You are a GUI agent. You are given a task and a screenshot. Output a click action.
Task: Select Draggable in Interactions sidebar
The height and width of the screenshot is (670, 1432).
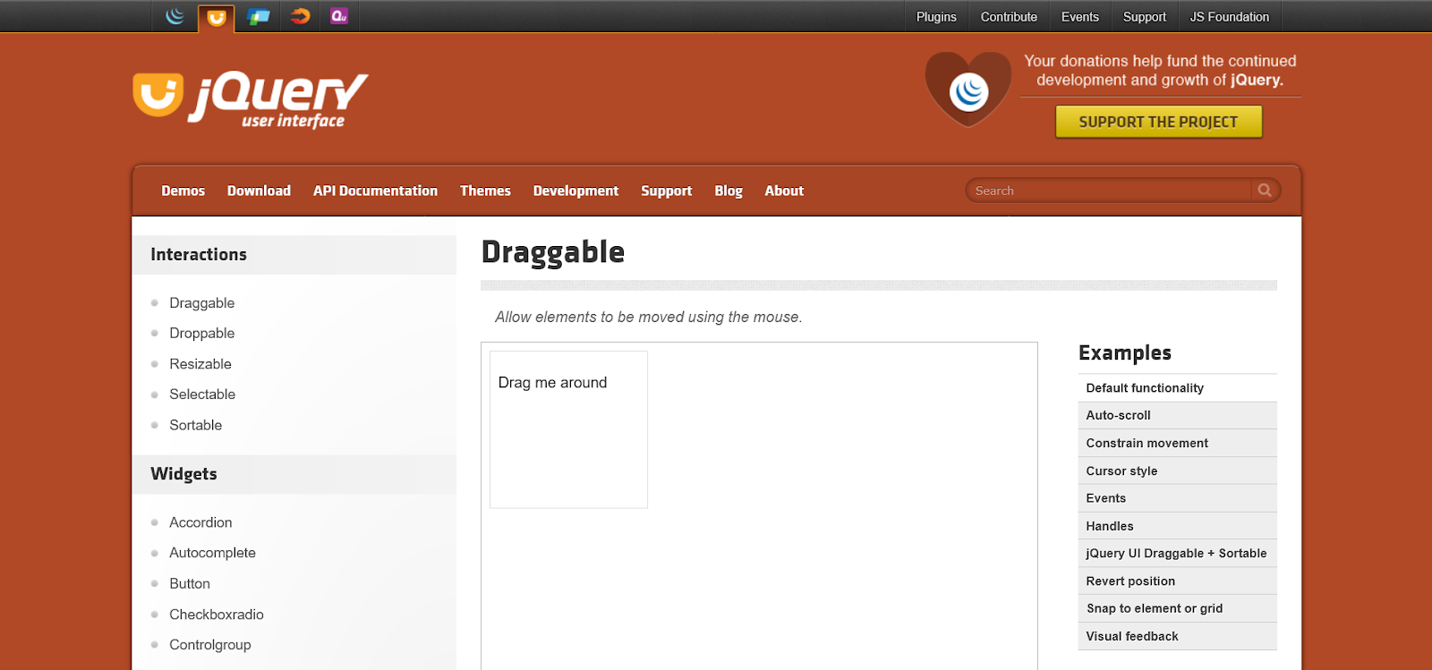[x=202, y=303]
